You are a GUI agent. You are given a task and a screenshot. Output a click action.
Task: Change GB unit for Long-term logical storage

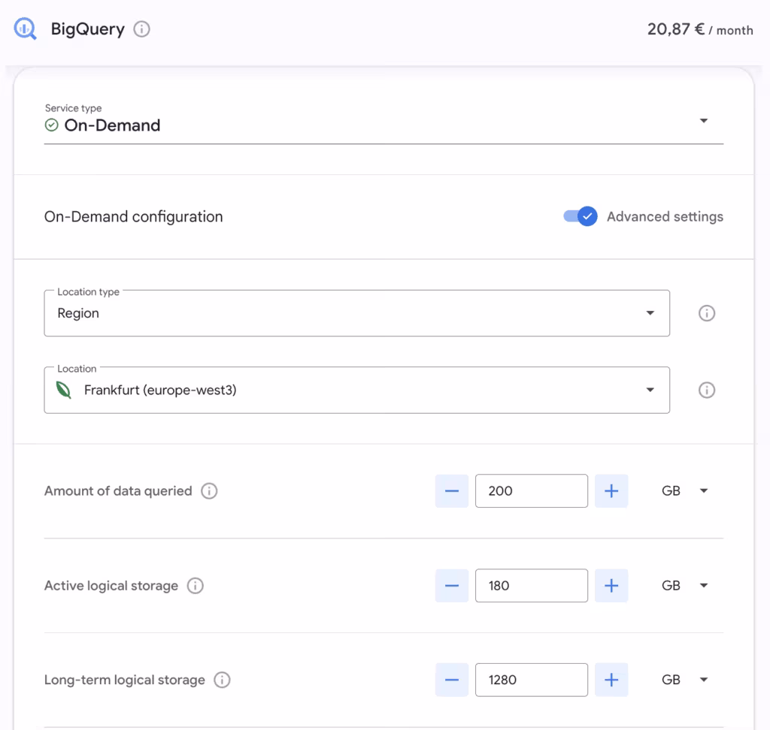coord(684,680)
